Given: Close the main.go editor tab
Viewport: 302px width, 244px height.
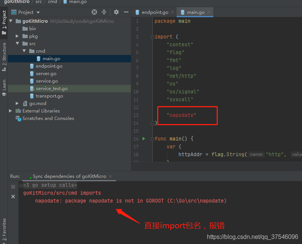Looking at the screenshot, I should (x=209, y=12).
